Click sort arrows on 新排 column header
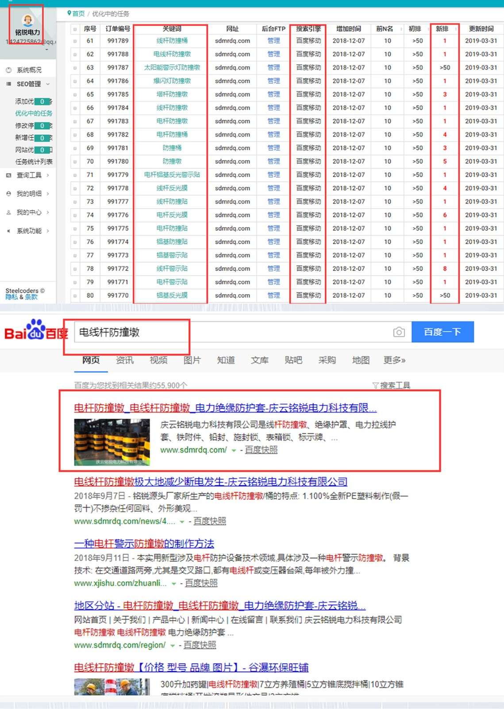This screenshot has width=504, height=709. 455,29
